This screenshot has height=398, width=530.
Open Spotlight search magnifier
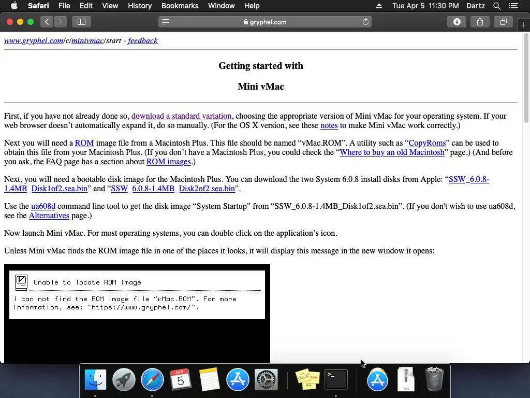pyautogui.click(x=496, y=6)
